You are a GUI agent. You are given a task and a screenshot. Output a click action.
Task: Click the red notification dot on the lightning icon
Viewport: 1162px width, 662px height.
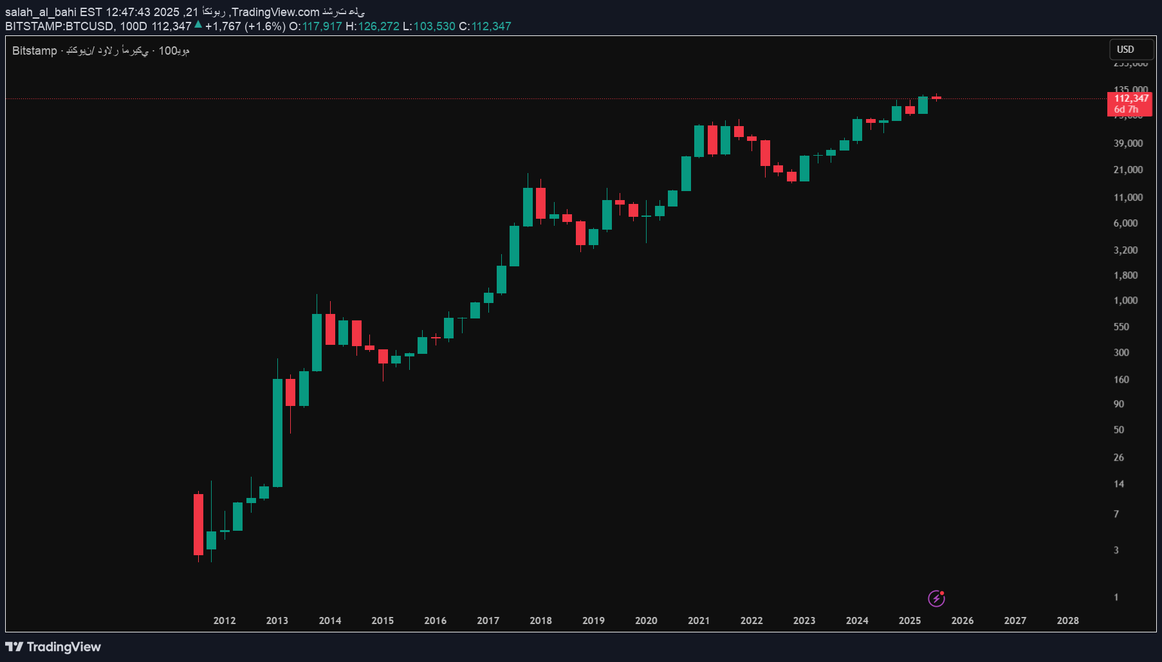(942, 594)
